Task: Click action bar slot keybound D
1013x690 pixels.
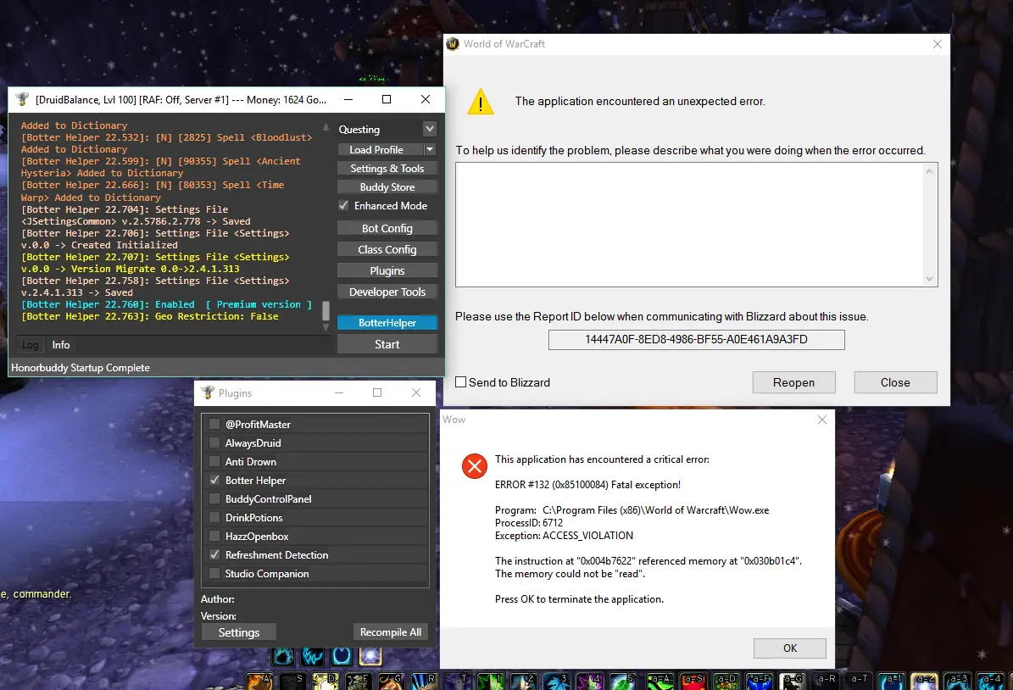Action: click(x=326, y=682)
